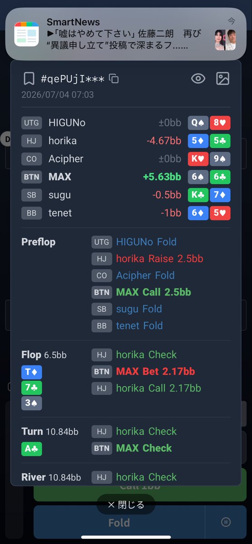Select the 8♥ card of HIGUNo
This screenshot has height=544, width=252.
(x=220, y=123)
